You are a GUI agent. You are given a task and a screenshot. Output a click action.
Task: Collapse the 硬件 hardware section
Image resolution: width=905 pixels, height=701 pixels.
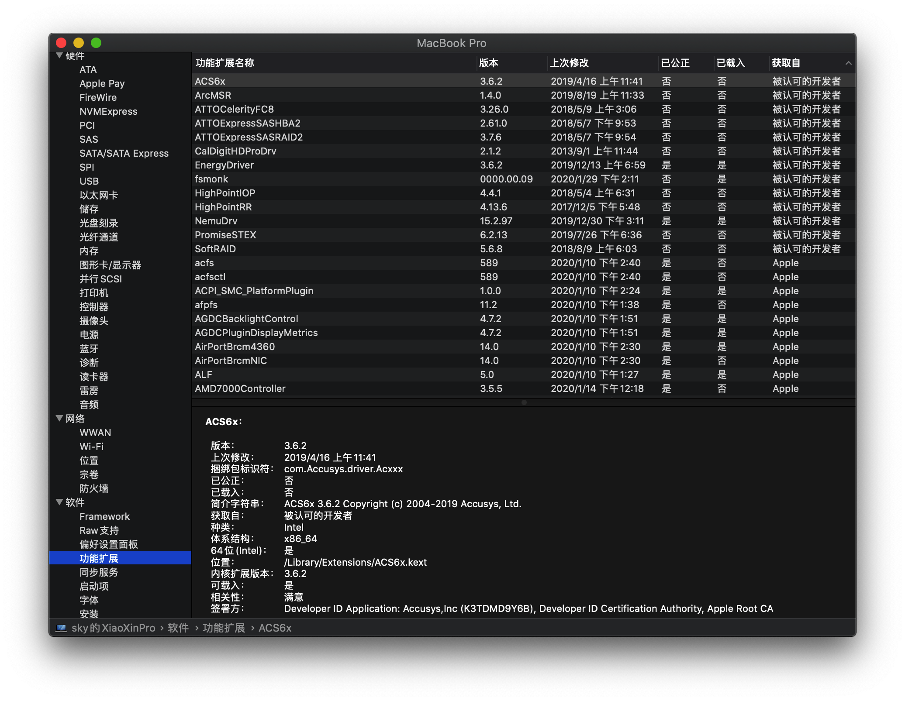click(60, 56)
